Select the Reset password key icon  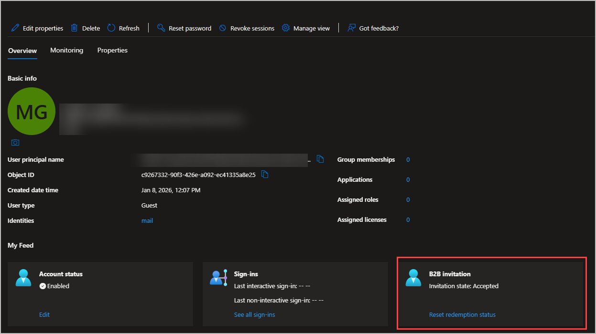pos(161,28)
